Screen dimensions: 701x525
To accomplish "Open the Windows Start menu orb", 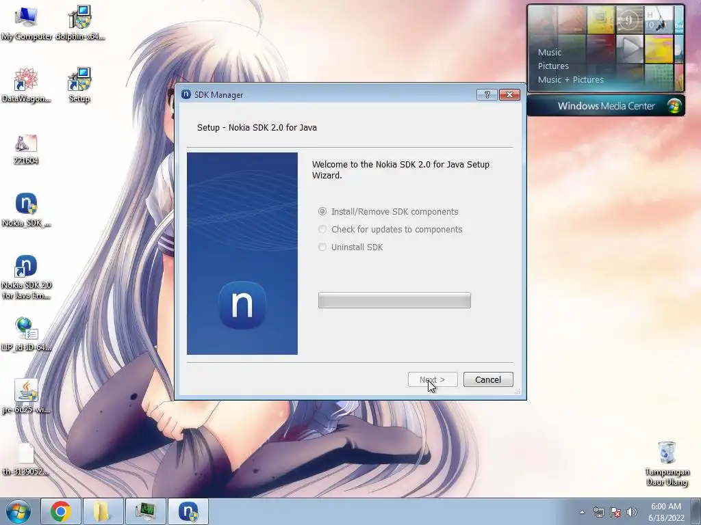I will [x=18, y=511].
